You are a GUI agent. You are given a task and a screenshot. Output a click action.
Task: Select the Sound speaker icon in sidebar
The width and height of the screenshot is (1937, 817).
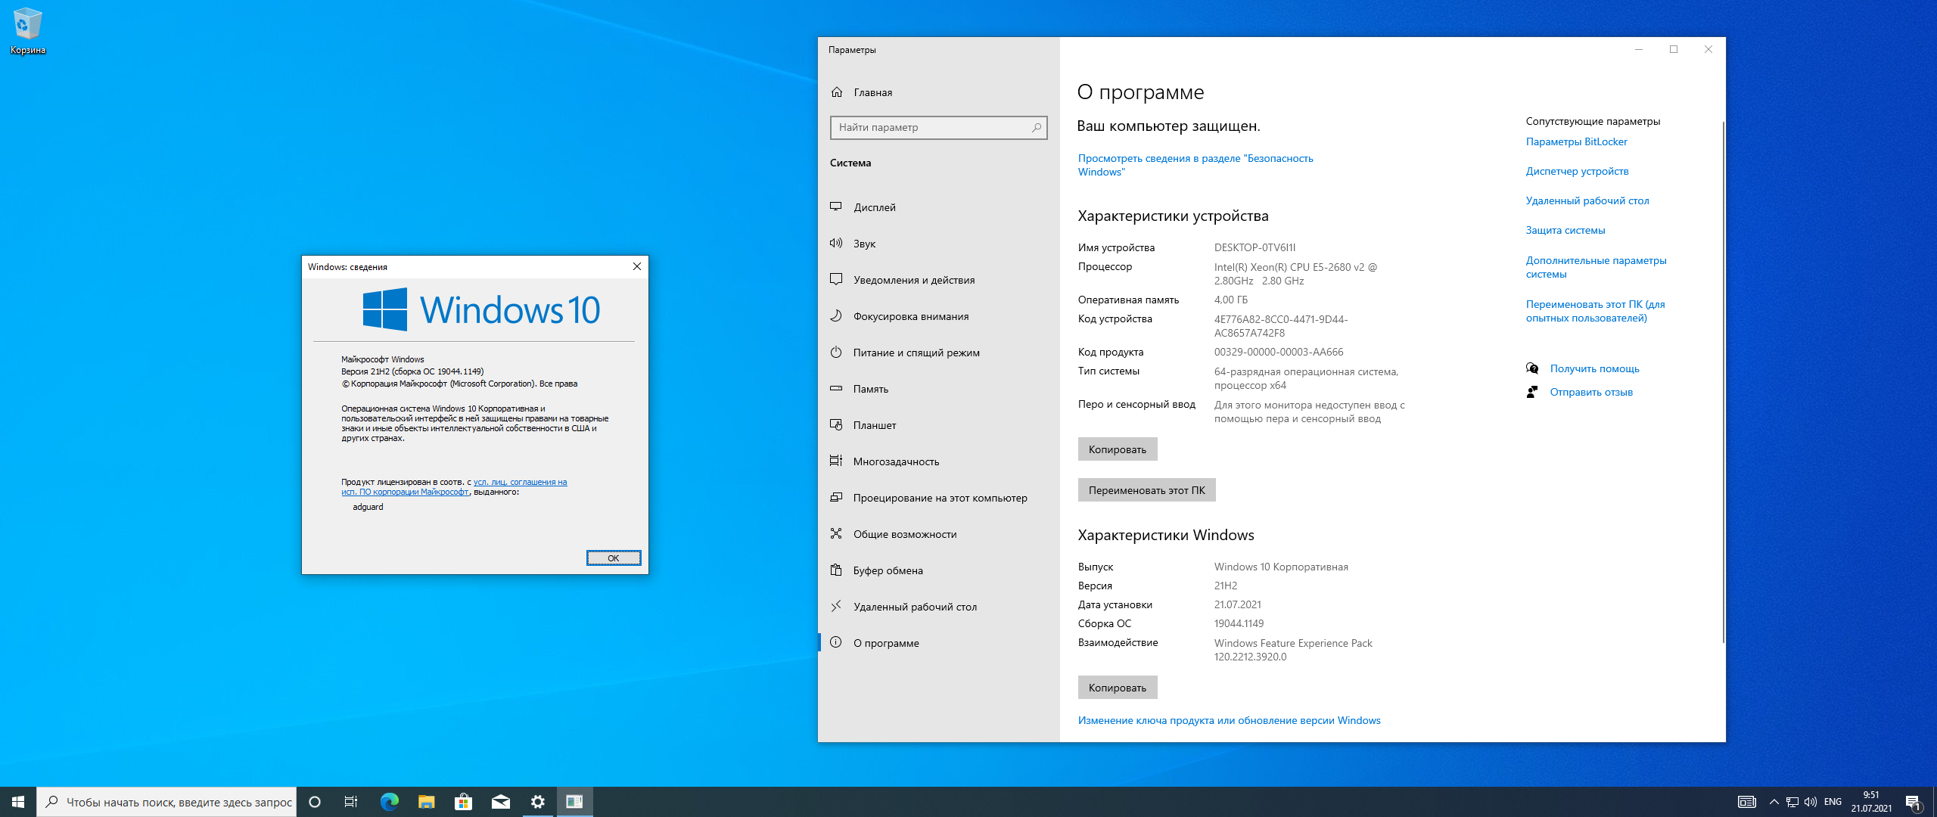836,243
